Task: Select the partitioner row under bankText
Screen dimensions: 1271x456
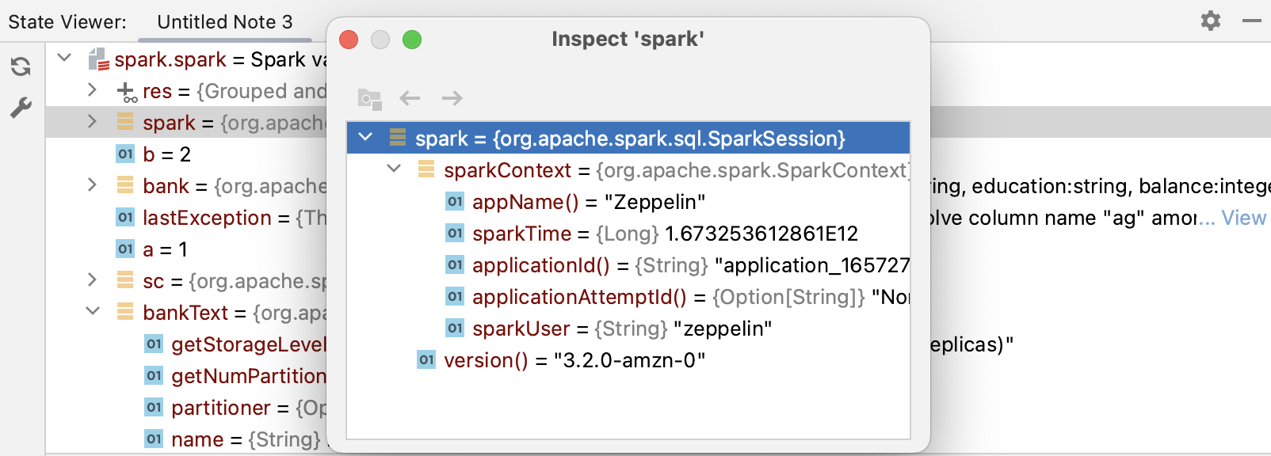Action: click(187, 407)
